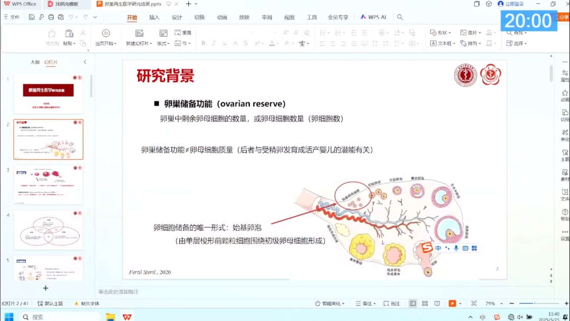The image size is (570, 321).
Task: Open the search magnifier icon beside WPS AI
Action: click(400, 17)
